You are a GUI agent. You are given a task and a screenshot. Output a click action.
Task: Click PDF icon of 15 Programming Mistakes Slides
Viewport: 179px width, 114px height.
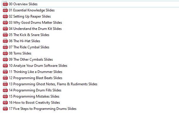tap(5, 96)
